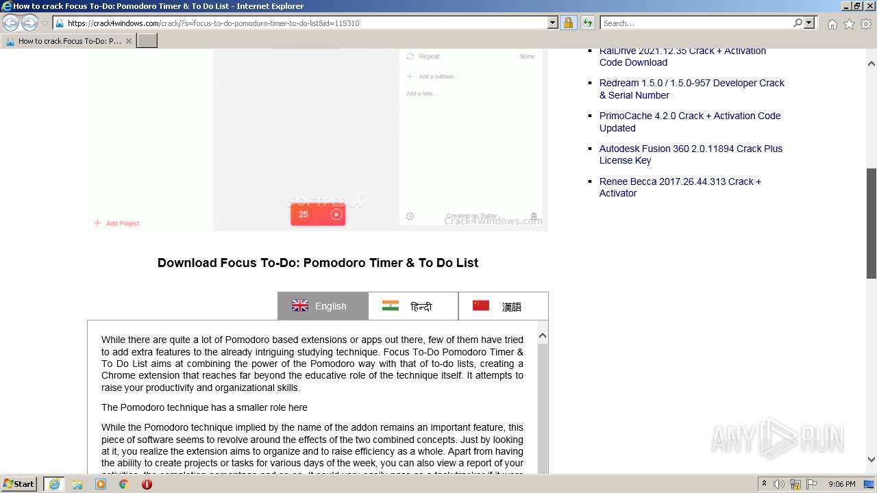The image size is (877, 493).
Task: Expand the address bar autocomplete dropdown
Action: click(x=553, y=23)
